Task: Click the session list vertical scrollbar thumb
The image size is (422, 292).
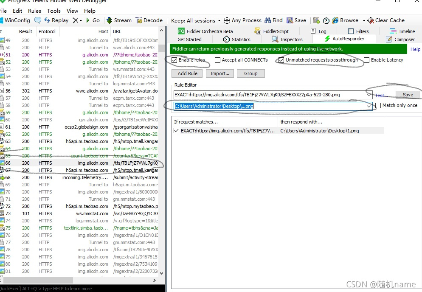Action: [161, 48]
